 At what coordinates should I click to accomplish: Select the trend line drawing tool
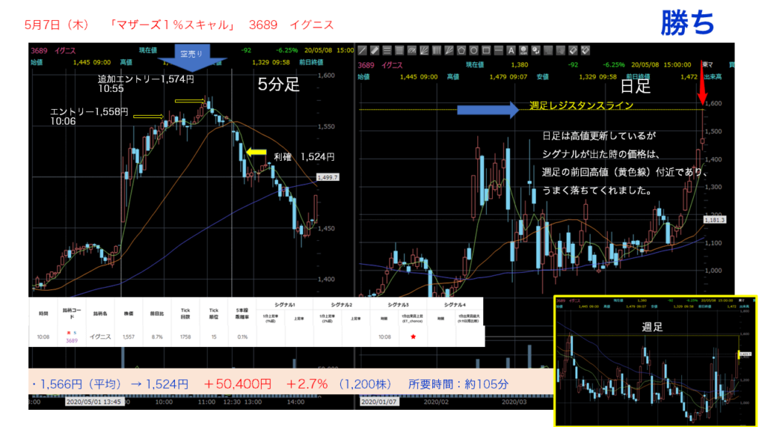coord(362,50)
